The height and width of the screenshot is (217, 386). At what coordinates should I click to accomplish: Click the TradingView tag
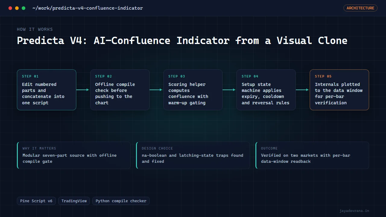(x=74, y=201)
